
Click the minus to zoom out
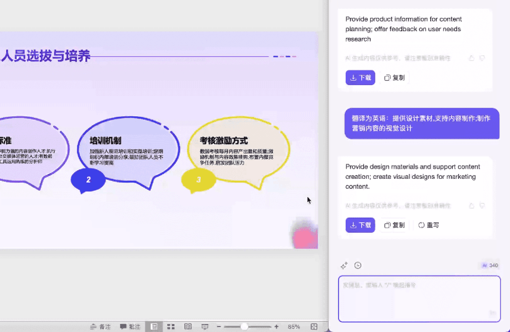pyautogui.click(x=218, y=326)
